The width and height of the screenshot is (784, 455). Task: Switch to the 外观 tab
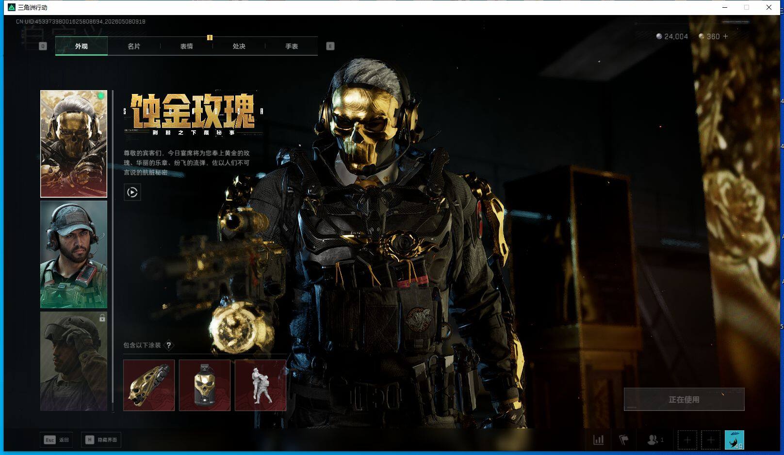click(x=82, y=46)
